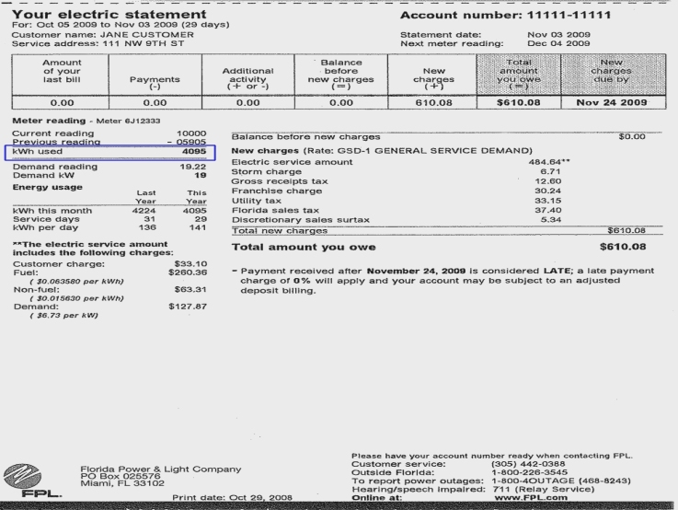Click the Energy usage heading
The width and height of the screenshot is (678, 510).
coord(48,187)
